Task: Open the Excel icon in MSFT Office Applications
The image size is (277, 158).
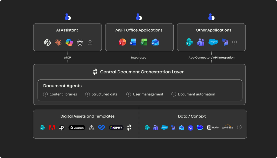Action: (144, 42)
